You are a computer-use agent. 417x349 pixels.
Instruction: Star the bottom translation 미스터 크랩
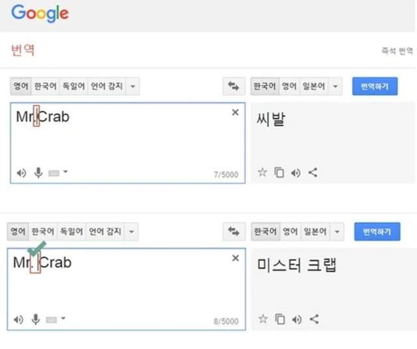point(263,319)
